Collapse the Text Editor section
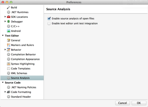 click(x=3, y=35)
